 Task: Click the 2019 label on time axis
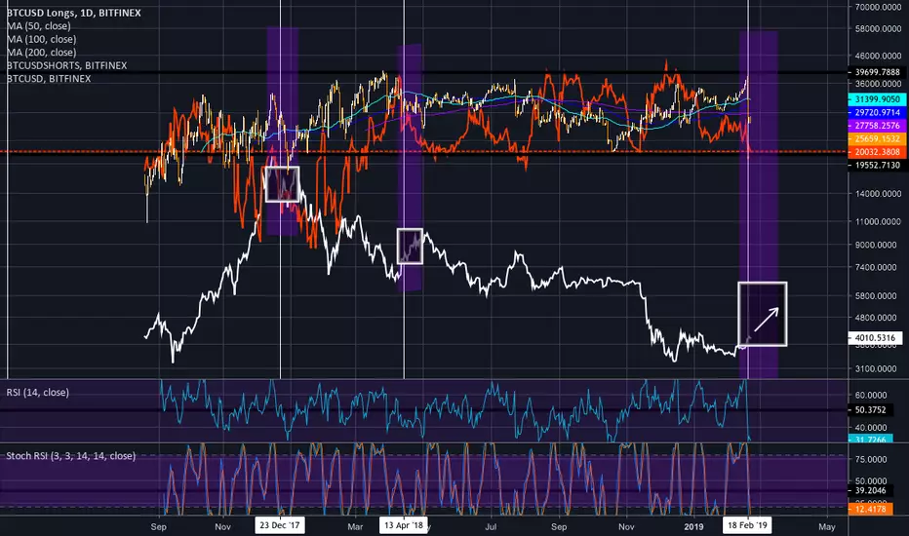[693, 526]
